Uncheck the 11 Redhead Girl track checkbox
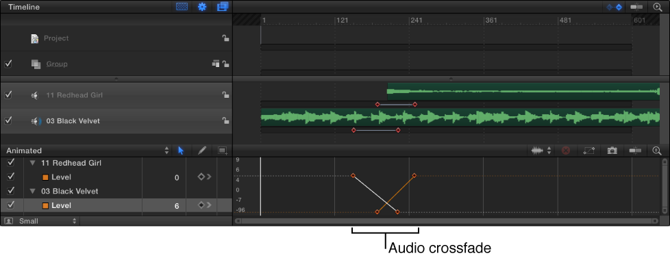The image size is (670, 260). coord(8,95)
